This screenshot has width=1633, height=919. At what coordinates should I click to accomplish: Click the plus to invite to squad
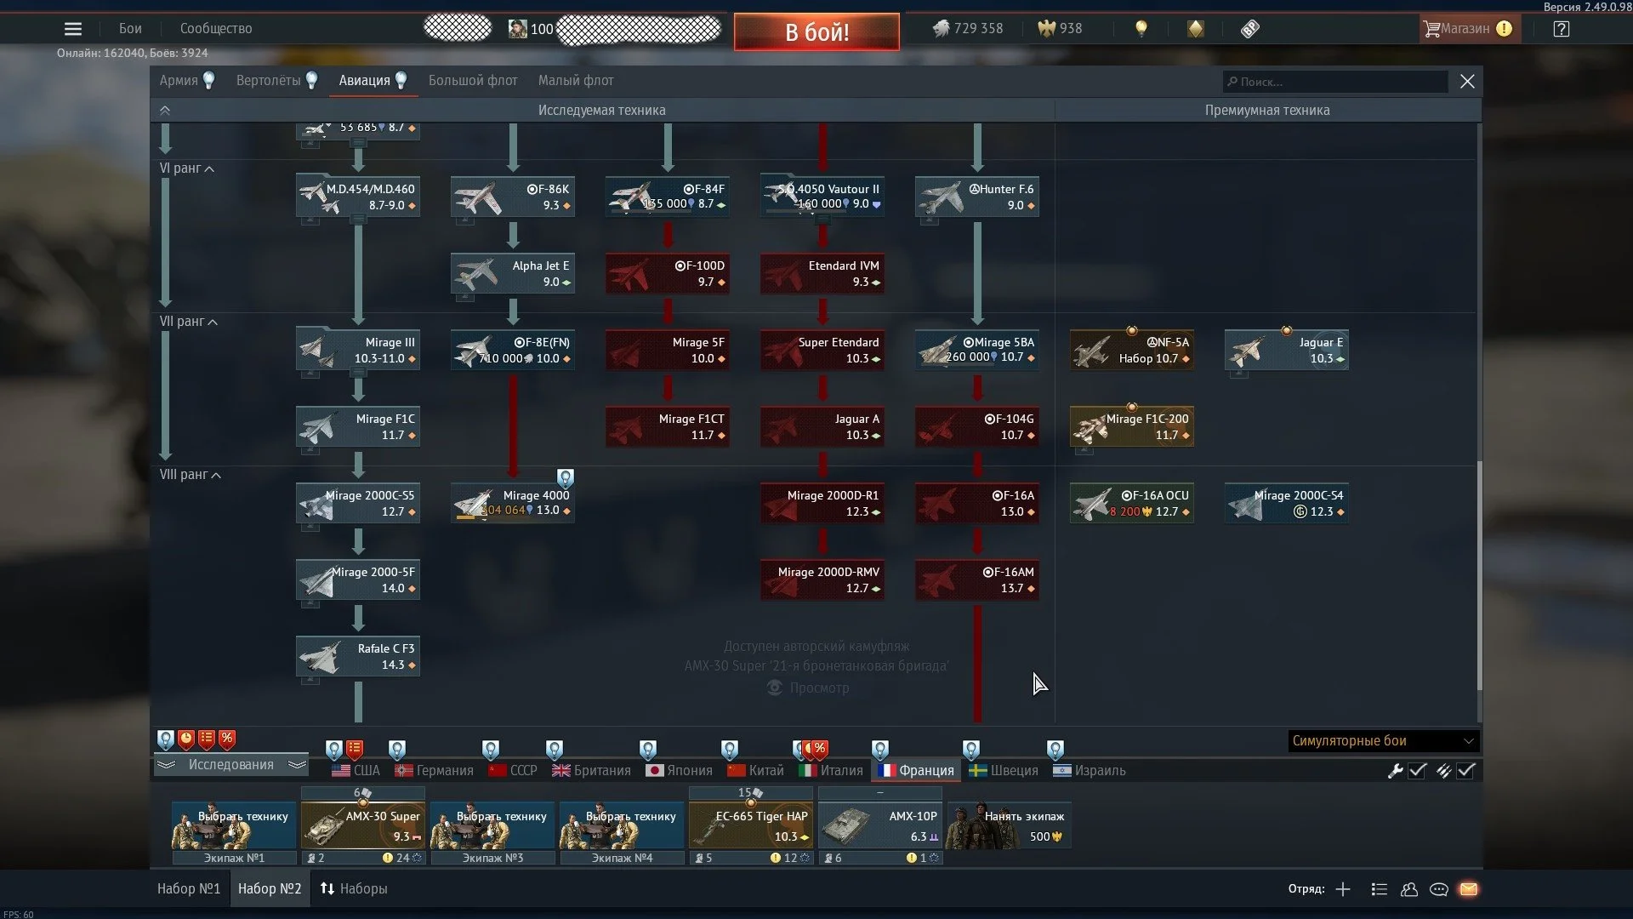coord(1343,889)
